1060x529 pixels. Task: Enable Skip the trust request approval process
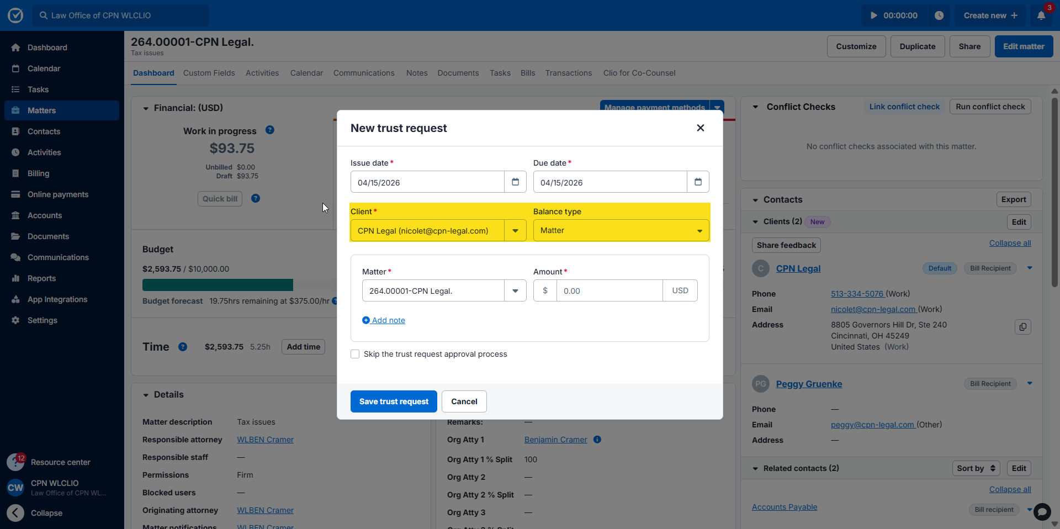355,354
